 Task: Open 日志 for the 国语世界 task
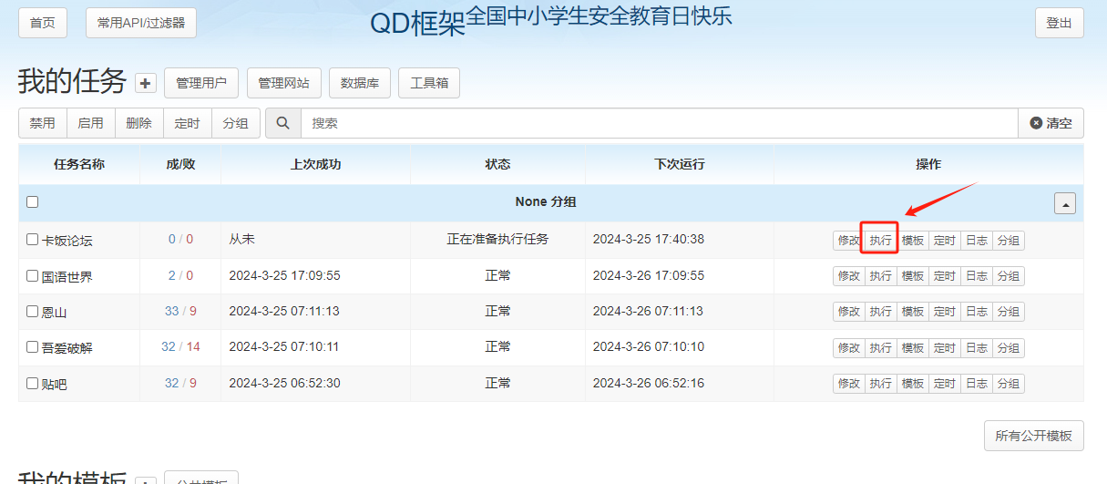[976, 276]
